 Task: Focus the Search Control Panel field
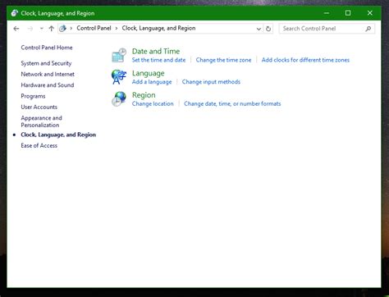pyautogui.click(x=323, y=29)
